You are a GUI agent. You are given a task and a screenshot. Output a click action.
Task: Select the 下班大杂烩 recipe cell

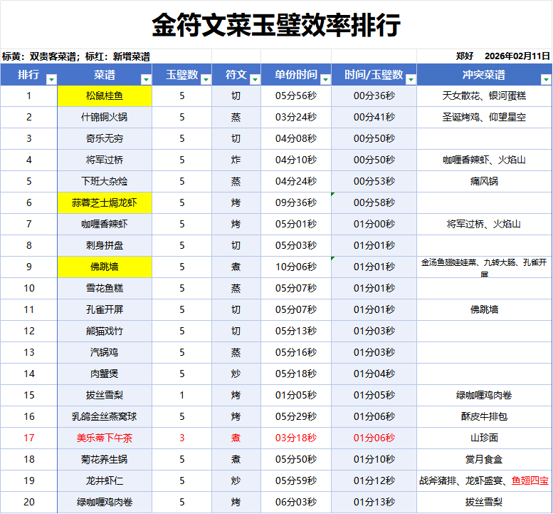[x=105, y=182]
